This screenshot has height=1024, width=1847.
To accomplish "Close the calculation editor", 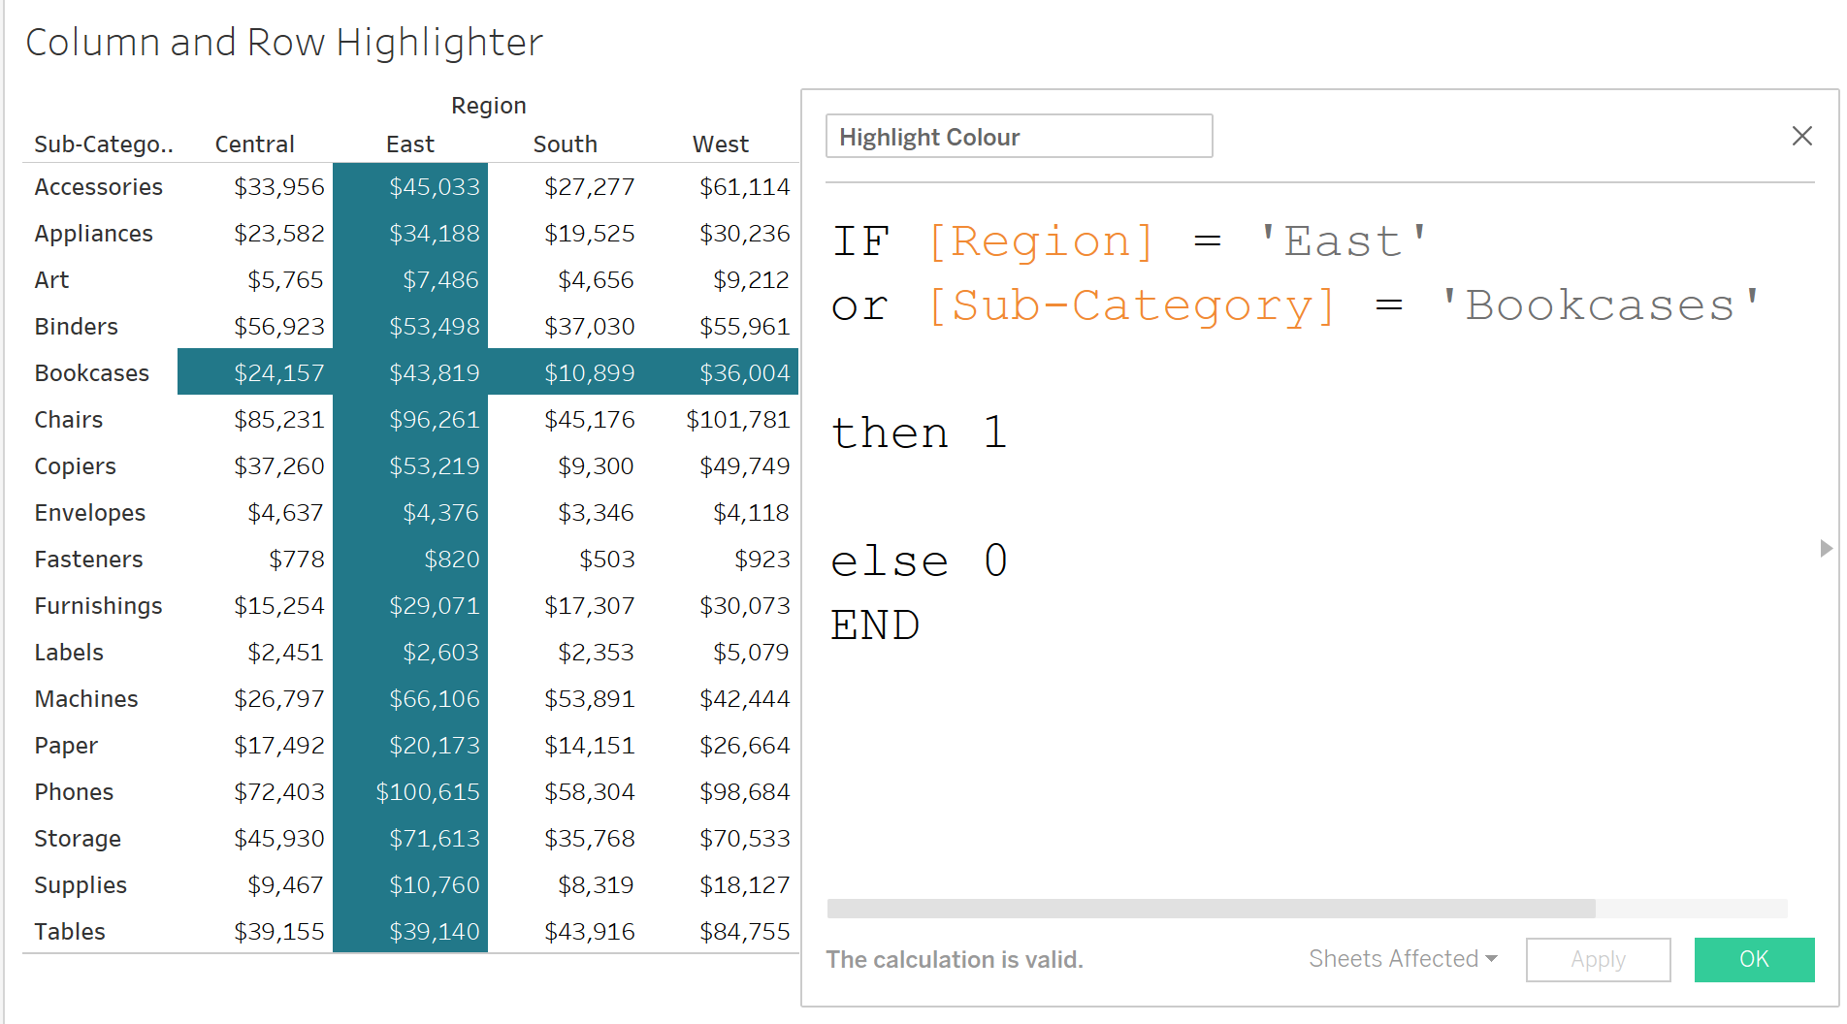I will pos(1801,136).
